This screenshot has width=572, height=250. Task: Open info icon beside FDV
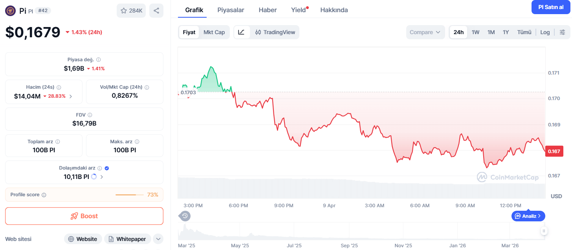[x=90, y=115]
